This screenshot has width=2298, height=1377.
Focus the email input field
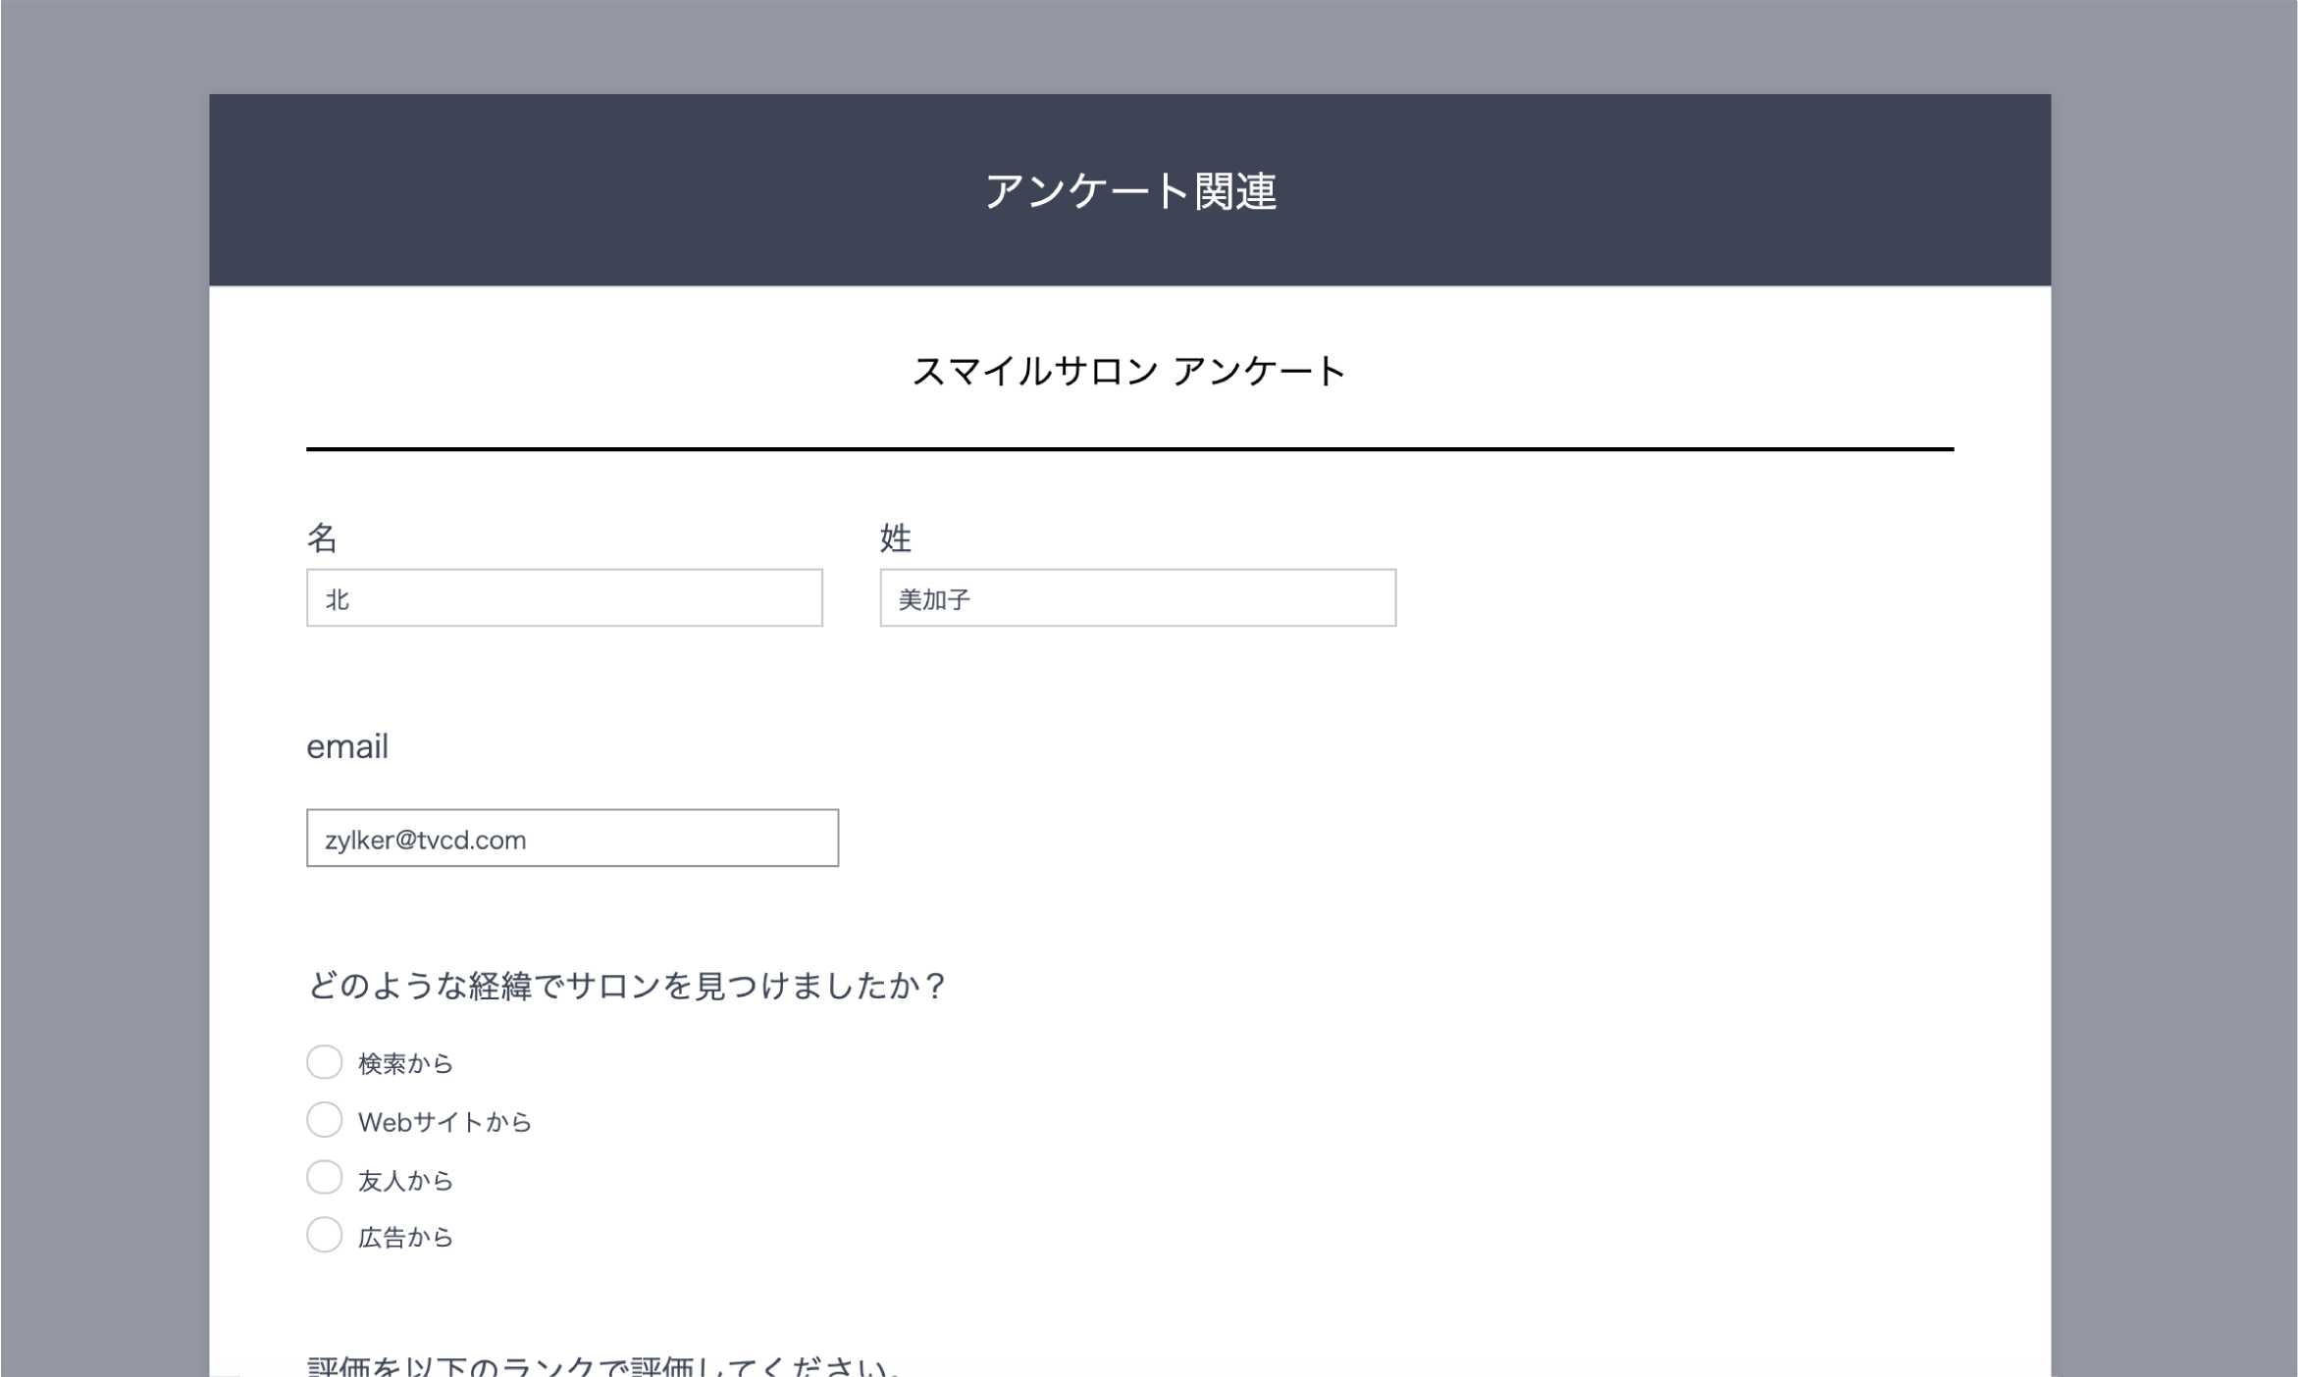[572, 838]
